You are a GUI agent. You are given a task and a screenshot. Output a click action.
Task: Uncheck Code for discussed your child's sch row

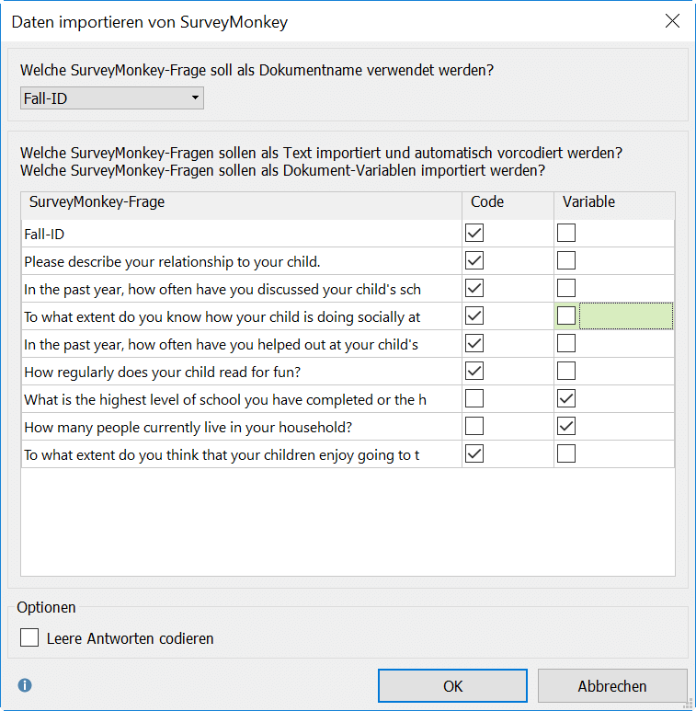[474, 289]
